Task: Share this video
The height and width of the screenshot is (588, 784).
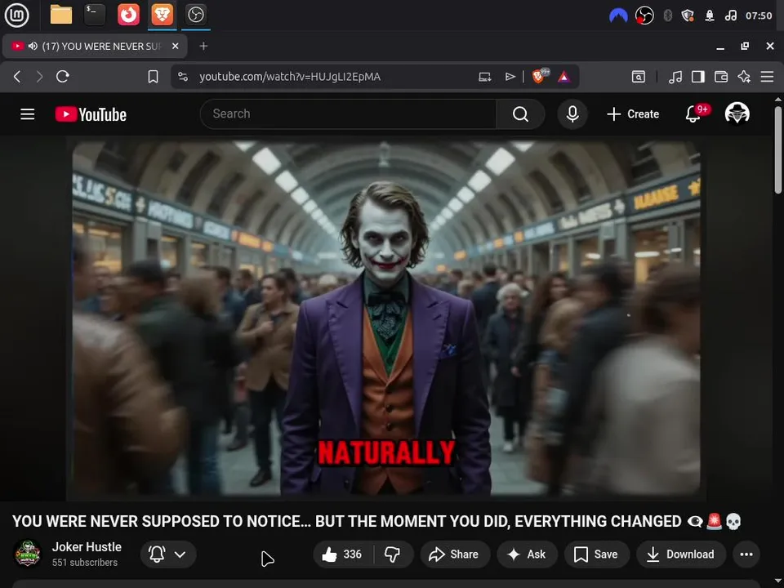Action: pyautogui.click(x=455, y=554)
